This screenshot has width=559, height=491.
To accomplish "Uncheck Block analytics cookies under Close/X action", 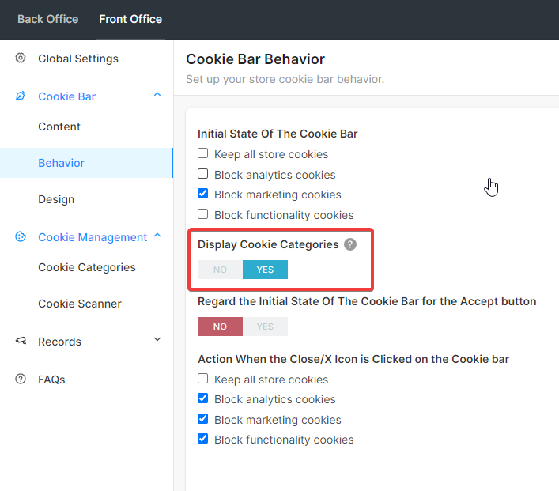I will point(203,398).
